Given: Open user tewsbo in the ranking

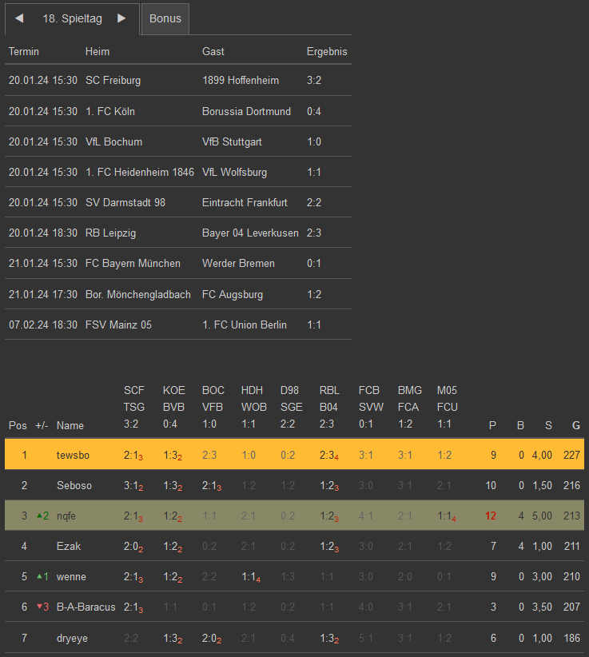Looking at the screenshot, I should (73, 455).
